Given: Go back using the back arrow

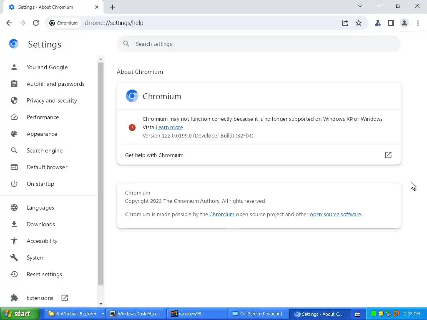Looking at the screenshot, I should coord(9,23).
